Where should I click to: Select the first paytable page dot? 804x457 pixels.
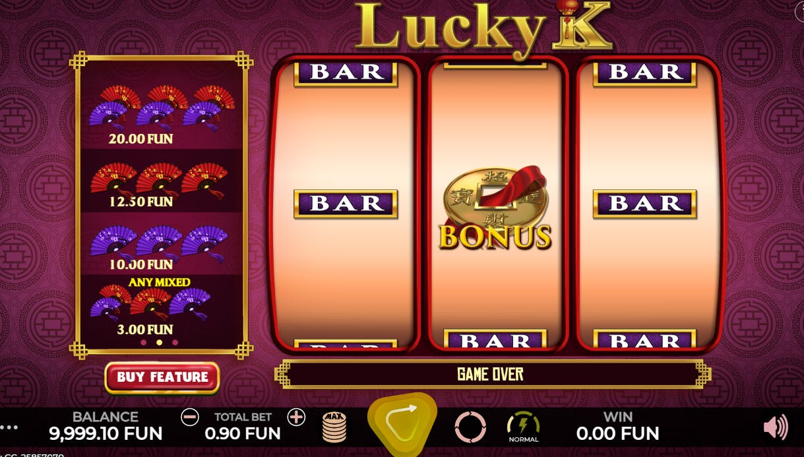pyautogui.click(x=143, y=343)
